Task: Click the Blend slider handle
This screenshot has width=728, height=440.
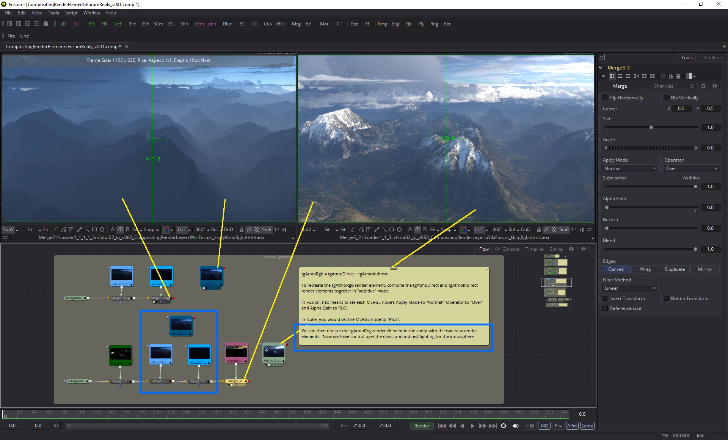Action: point(695,249)
